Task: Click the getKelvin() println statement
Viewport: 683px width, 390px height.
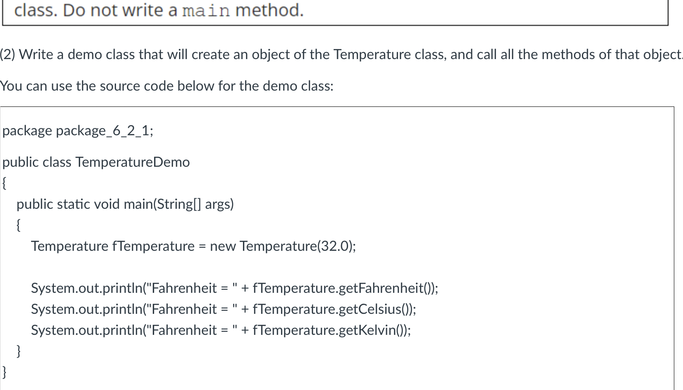Action: pos(221,330)
